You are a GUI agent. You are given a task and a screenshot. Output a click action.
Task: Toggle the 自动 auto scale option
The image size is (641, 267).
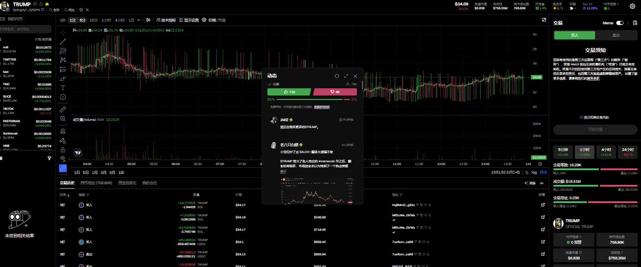[543, 172]
